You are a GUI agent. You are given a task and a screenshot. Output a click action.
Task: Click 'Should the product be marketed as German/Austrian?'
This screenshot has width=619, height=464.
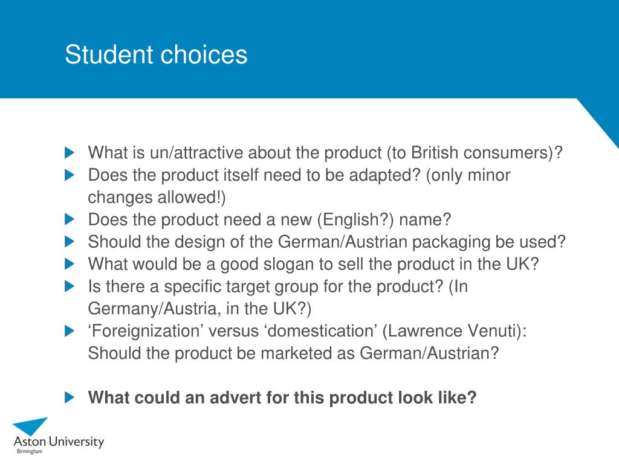point(293,353)
